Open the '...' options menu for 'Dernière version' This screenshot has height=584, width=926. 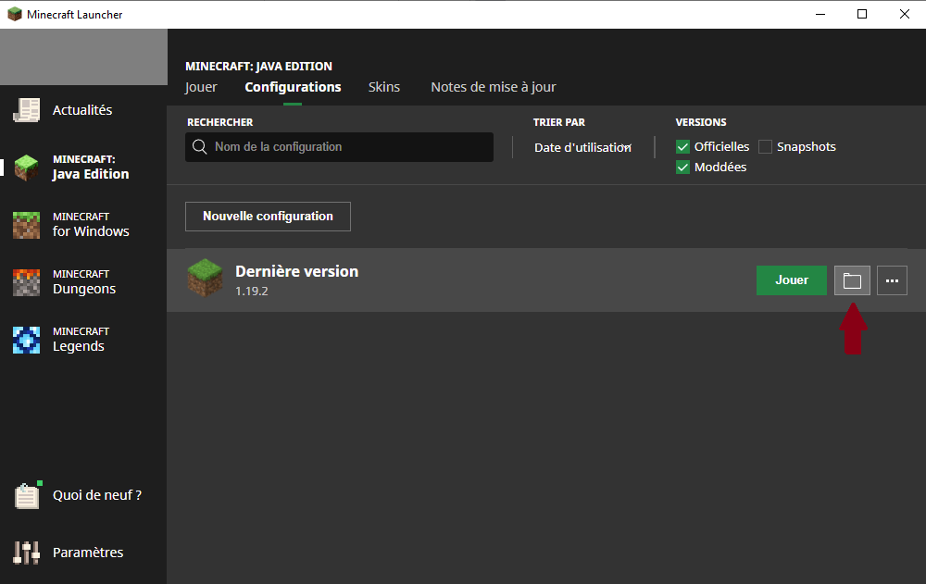(x=892, y=280)
